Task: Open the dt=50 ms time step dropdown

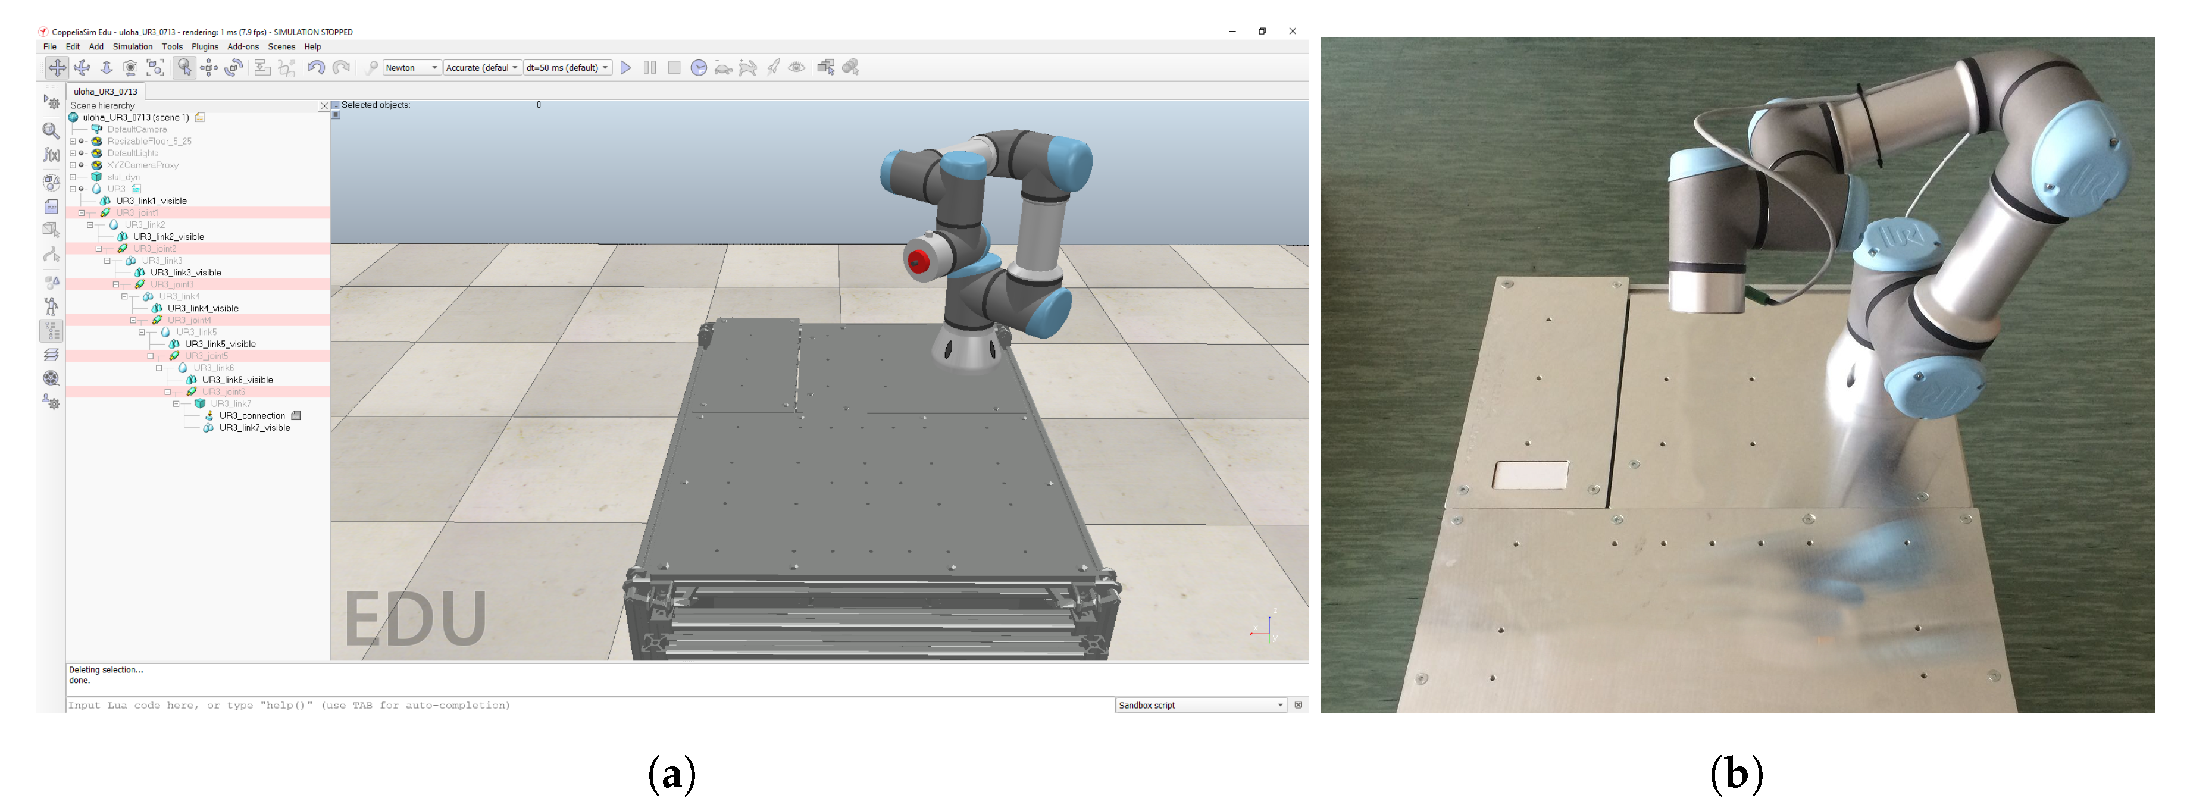Action: pos(567,68)
